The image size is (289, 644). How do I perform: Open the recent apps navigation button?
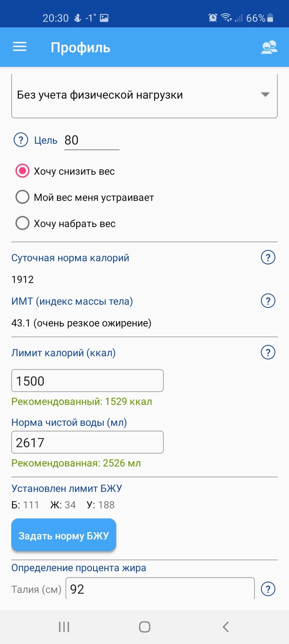pos(64,627)
